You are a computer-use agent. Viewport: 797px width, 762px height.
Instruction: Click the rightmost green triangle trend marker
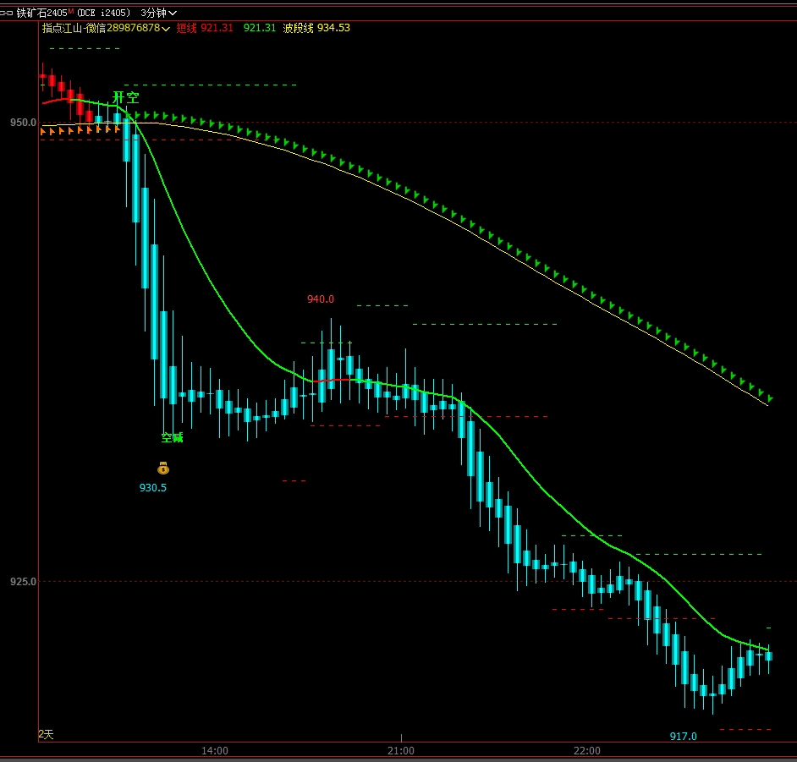coord(770,397)
